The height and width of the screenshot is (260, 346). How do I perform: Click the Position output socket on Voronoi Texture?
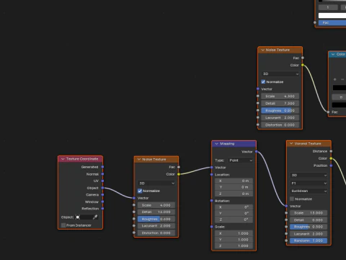pos(331,165)
